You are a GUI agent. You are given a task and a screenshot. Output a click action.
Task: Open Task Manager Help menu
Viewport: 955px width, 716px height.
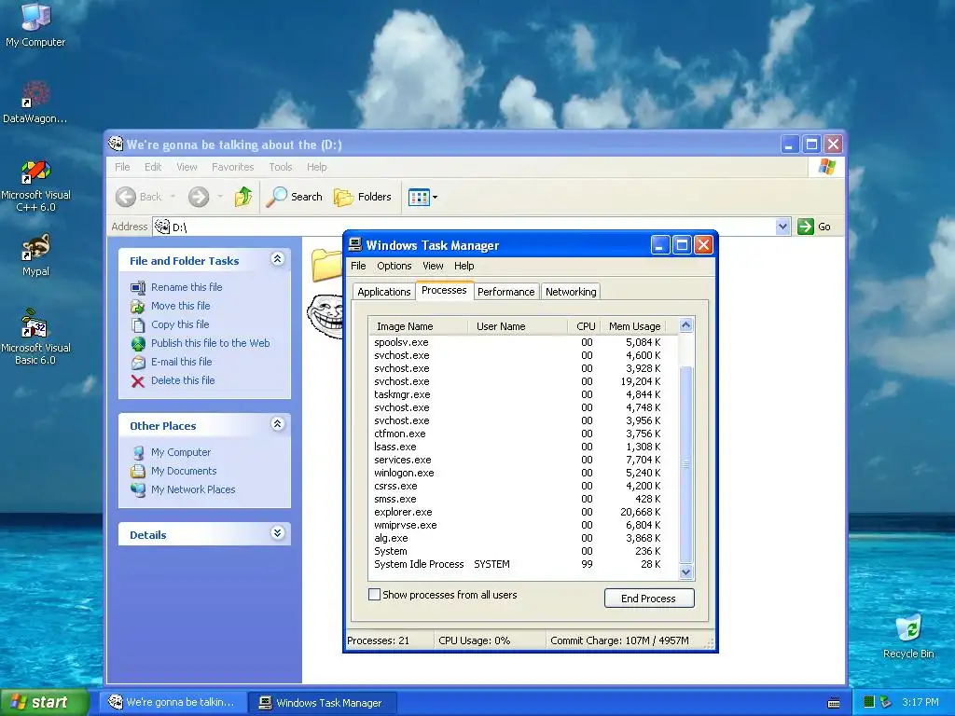point(464,266)
